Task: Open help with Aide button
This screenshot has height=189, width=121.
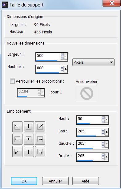Action: pos(86,181)
